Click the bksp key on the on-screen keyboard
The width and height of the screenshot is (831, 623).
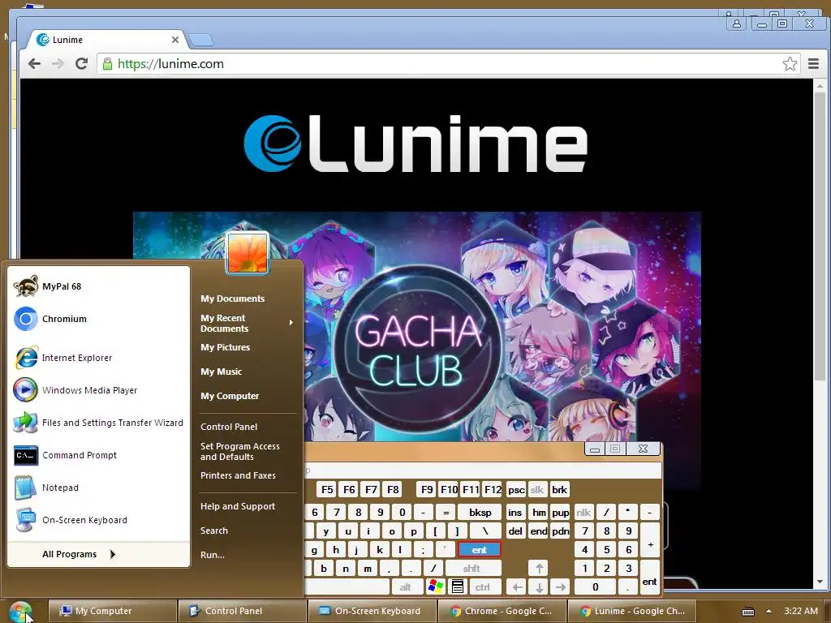click(x=480, y=513)
